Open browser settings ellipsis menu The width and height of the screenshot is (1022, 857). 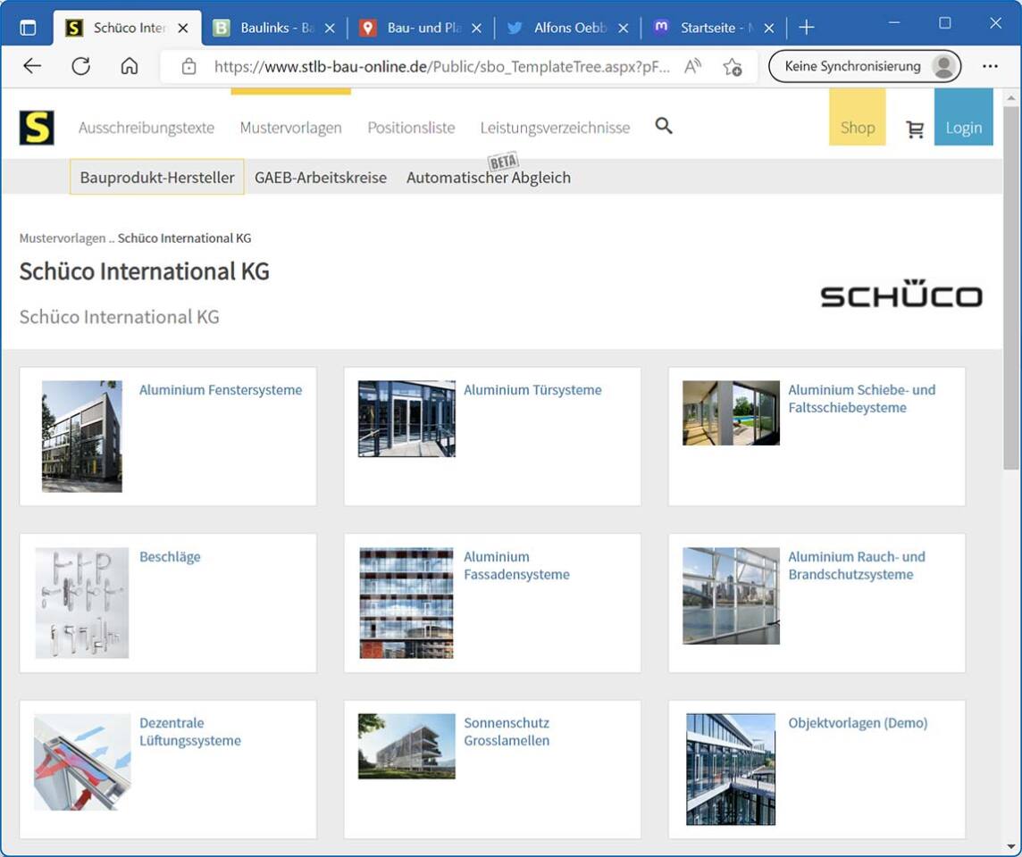[x=990, y=66]
